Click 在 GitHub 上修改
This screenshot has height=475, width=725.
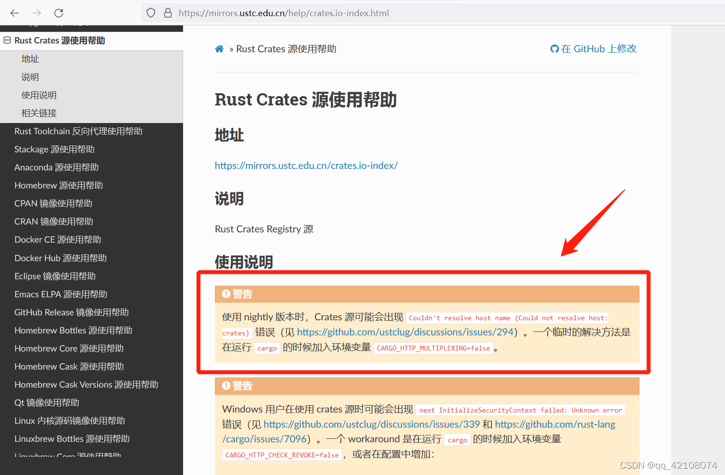point(598,48)
